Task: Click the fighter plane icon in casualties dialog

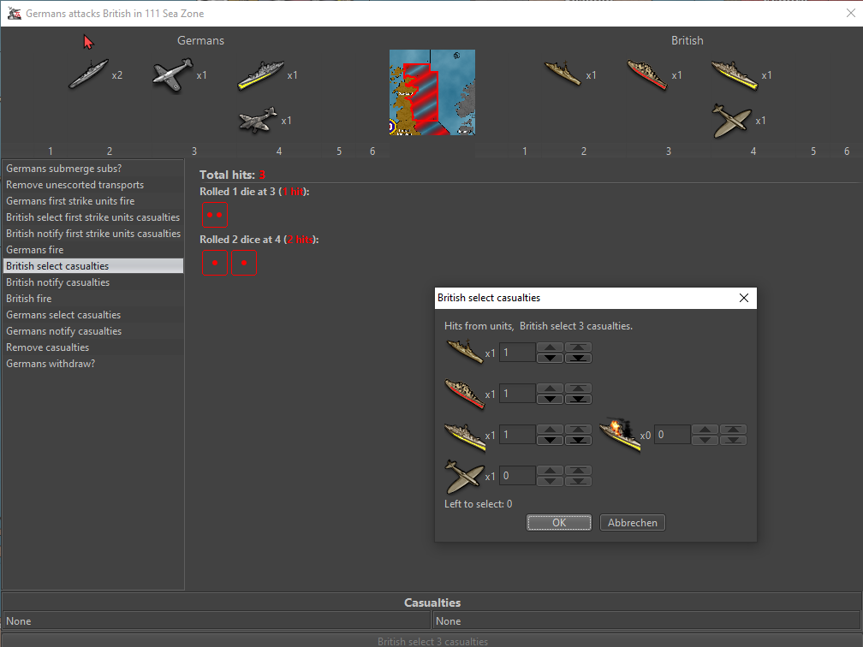Action: pos(464,476)
